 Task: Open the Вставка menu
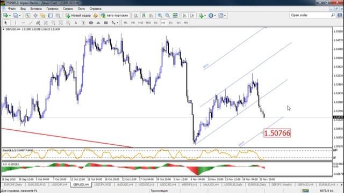pyautogui.click(x=36, y=9)
